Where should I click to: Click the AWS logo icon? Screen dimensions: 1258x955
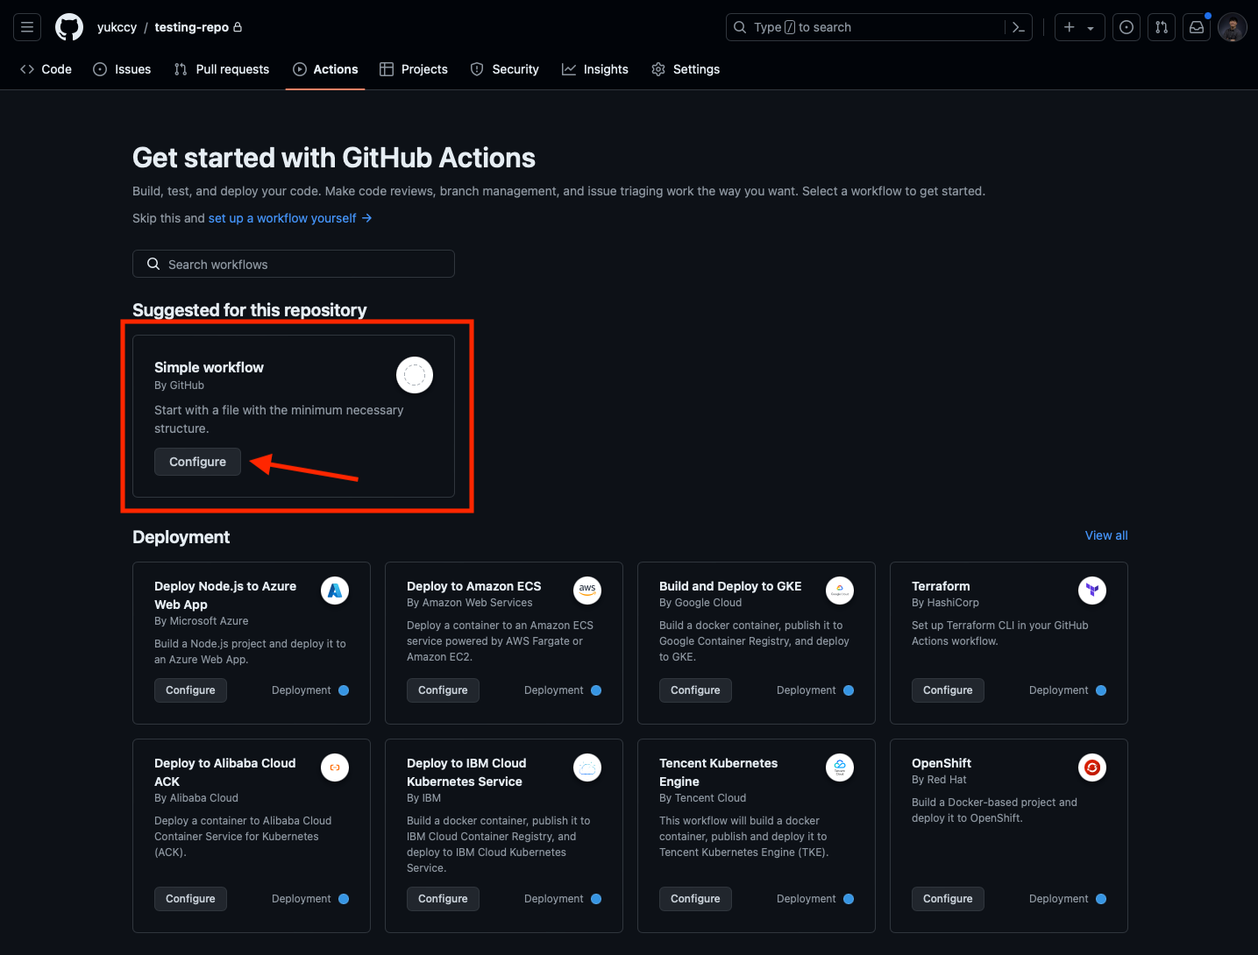tap(587, 591)
